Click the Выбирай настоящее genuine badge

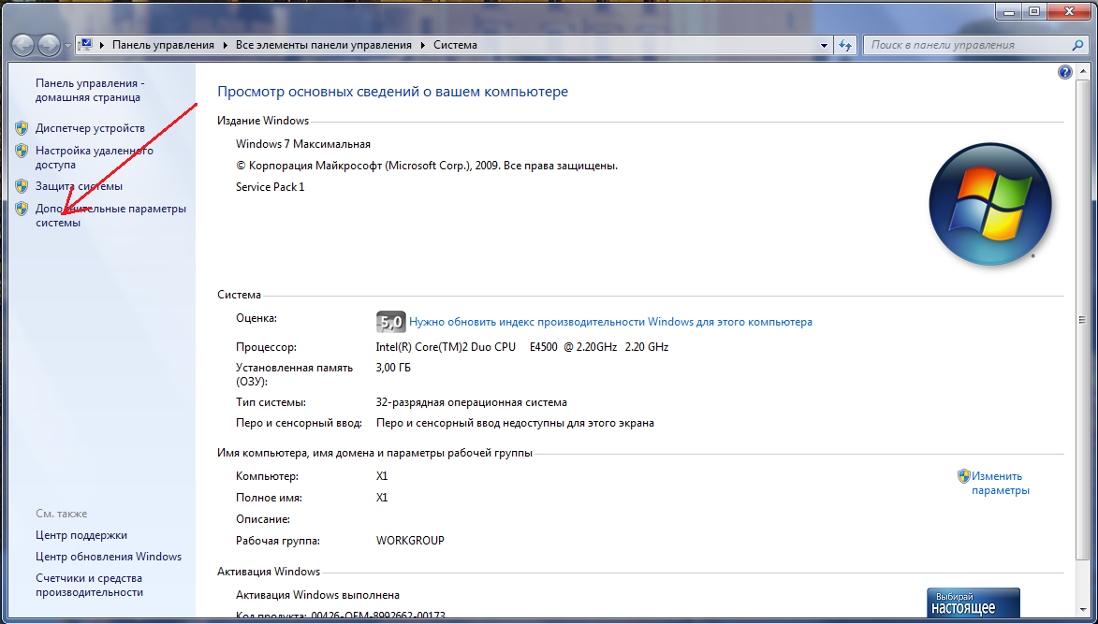(974, 602)
